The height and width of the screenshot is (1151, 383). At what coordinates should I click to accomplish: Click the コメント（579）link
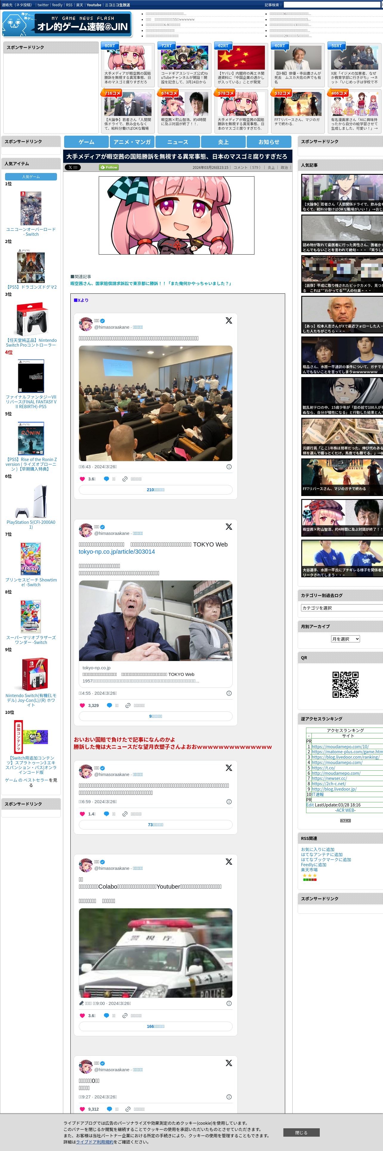[x=248, y=168]
